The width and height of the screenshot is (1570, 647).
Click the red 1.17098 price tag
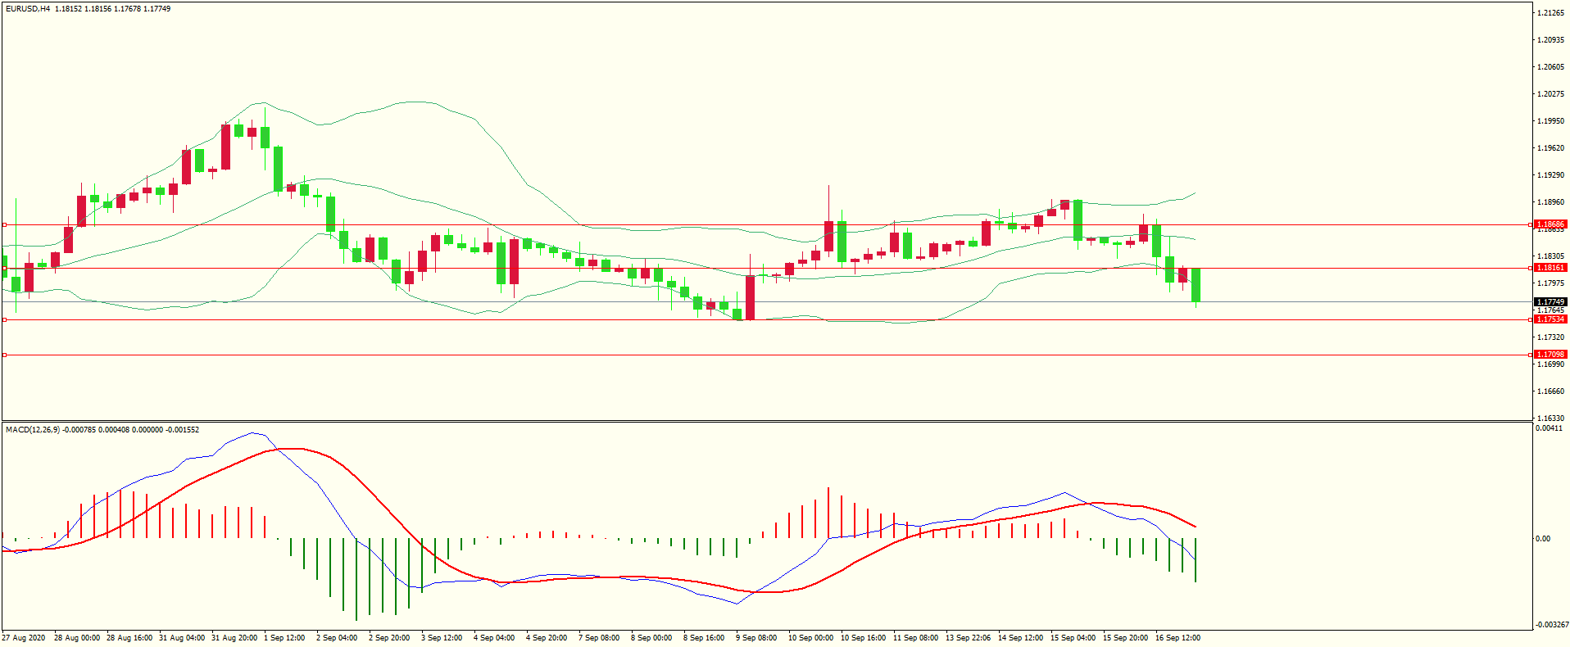tap(1550, 355)
